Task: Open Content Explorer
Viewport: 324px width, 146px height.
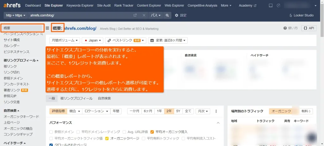Action: (x=149, y=6)
